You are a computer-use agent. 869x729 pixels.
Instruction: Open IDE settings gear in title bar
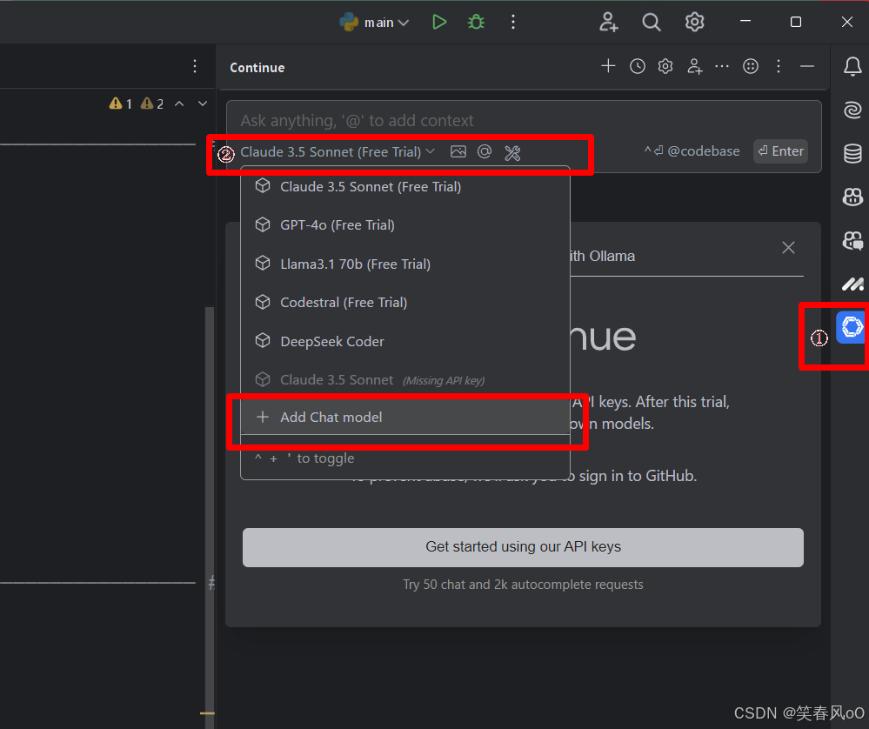pyautogui.click(x=694, y=22)
